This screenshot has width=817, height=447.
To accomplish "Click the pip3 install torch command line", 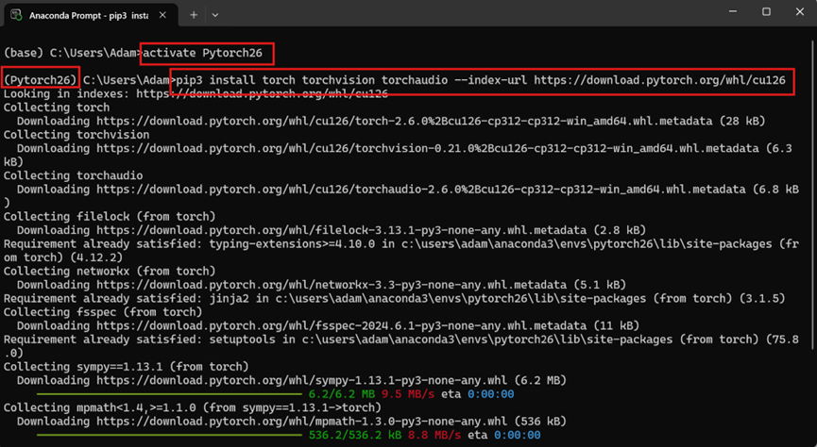I will point(481,80).
